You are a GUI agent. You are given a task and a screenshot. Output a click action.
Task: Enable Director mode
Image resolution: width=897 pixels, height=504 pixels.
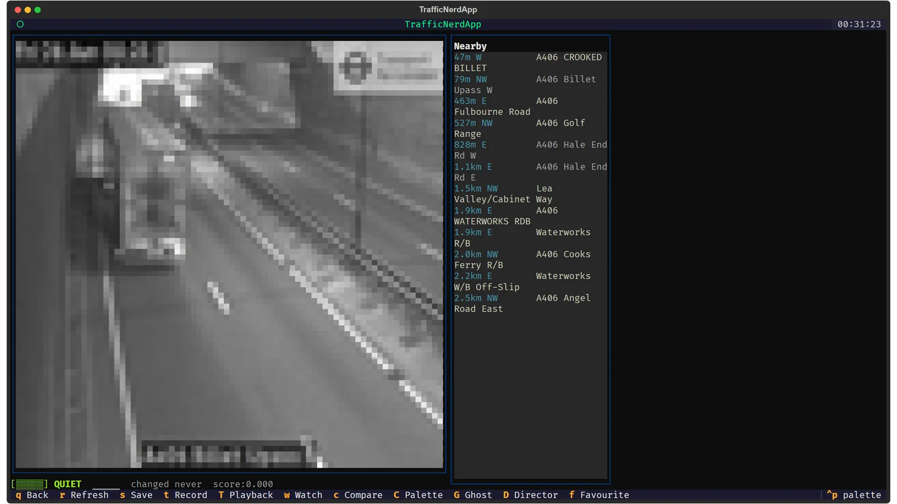pos(530,495)
